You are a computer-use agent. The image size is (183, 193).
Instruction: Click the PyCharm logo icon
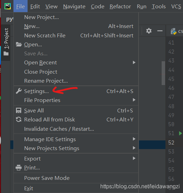[x=8, y=6]
